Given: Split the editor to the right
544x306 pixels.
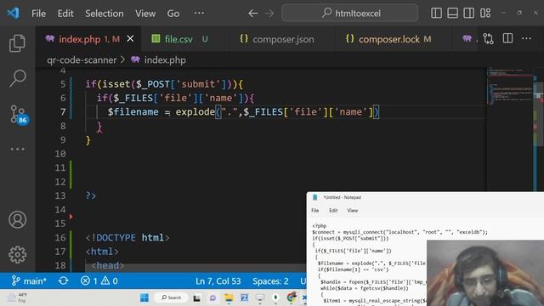Looking at the screenshot, I should pos(507,38).
